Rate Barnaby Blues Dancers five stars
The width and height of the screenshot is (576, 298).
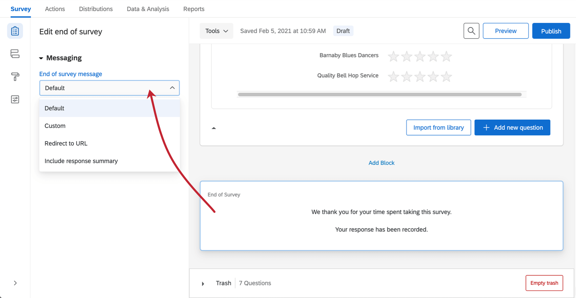446,56
